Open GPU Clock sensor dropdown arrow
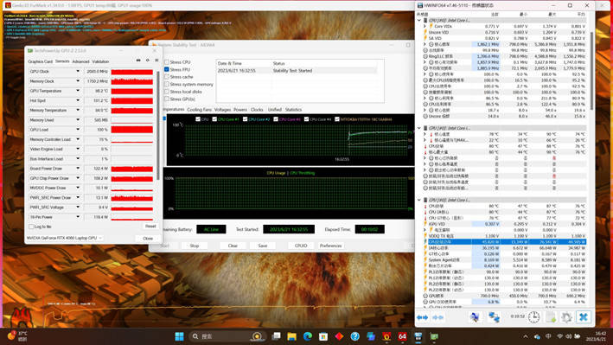The height and width of the screenshot is (345, 613). coord(78,71)
